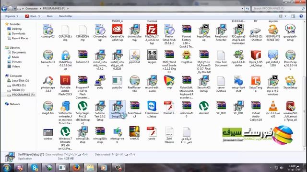Open Skype from the taskbar
The image size is (307, 172).
point(35,168)
